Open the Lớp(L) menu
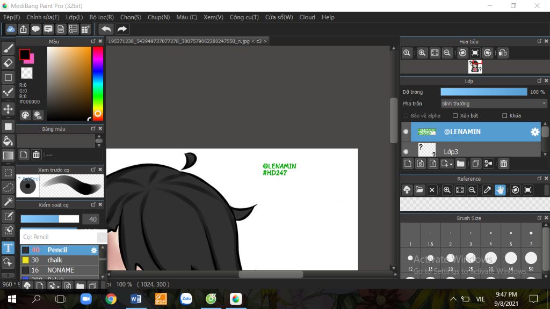Image resolution: width=550 pixels, height=309 pixels. coord(74,17)
